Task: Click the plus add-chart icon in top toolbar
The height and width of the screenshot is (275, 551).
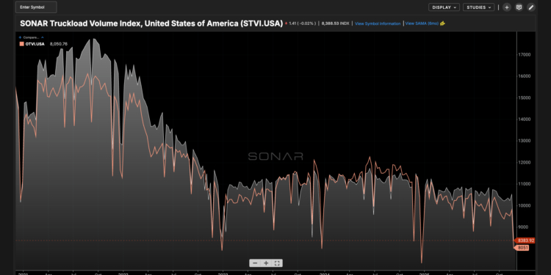Action: 506,7
